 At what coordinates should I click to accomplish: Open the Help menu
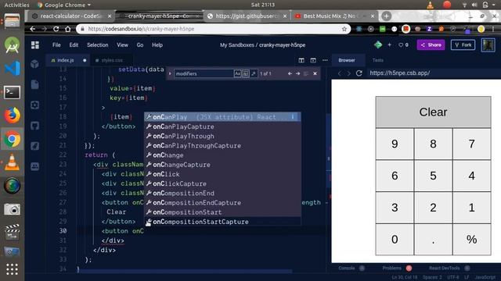click(x=157, y=45)
